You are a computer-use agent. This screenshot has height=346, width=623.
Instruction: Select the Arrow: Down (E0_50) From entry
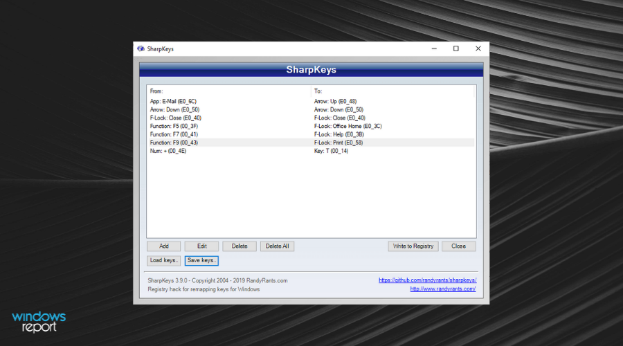click(x=175, y=109)
